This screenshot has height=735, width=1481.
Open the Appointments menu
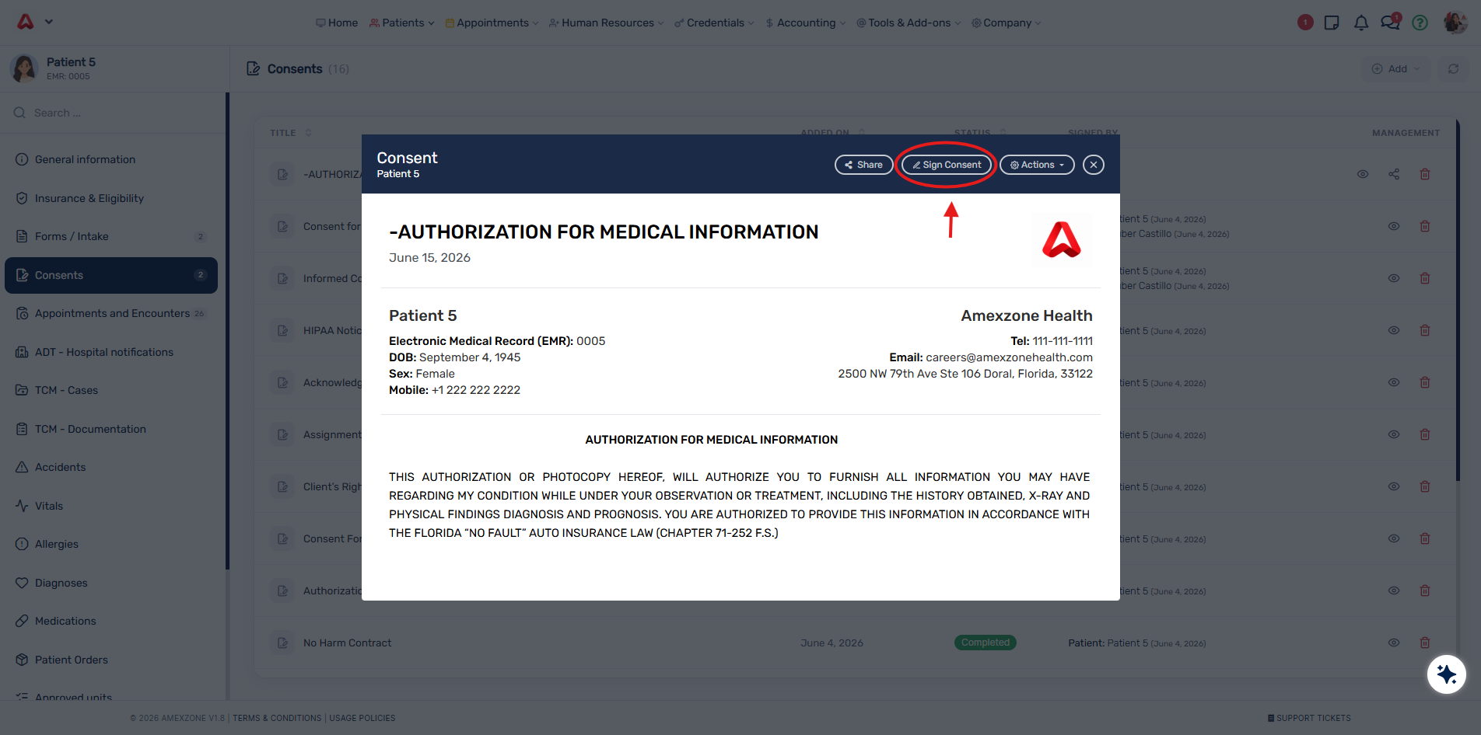click(x=492, y=23)
